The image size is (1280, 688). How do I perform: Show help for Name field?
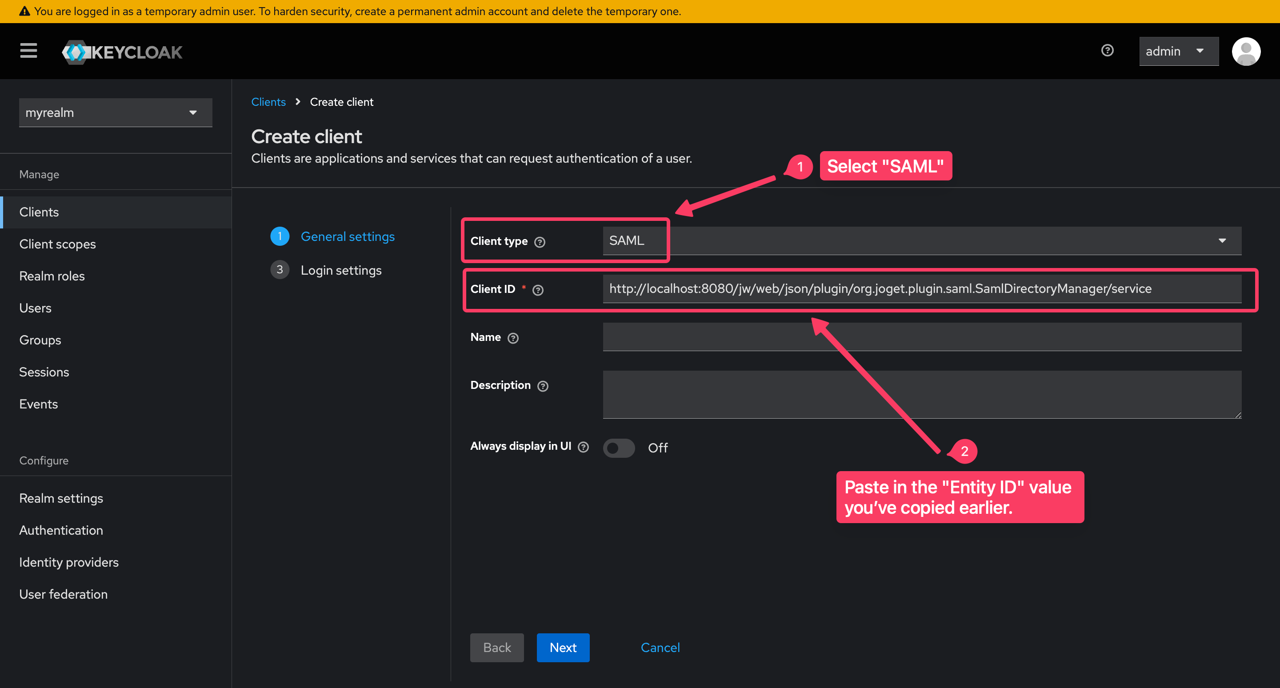513,338
